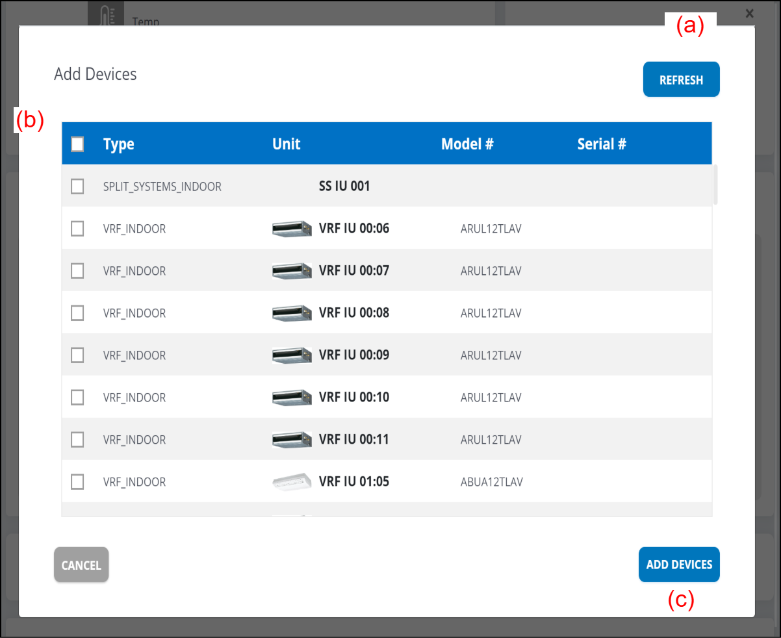This screenshot has height=638, width=781.
Task: Select the checkbox for VRF IU 00:06
Action: tap(77, 229)
